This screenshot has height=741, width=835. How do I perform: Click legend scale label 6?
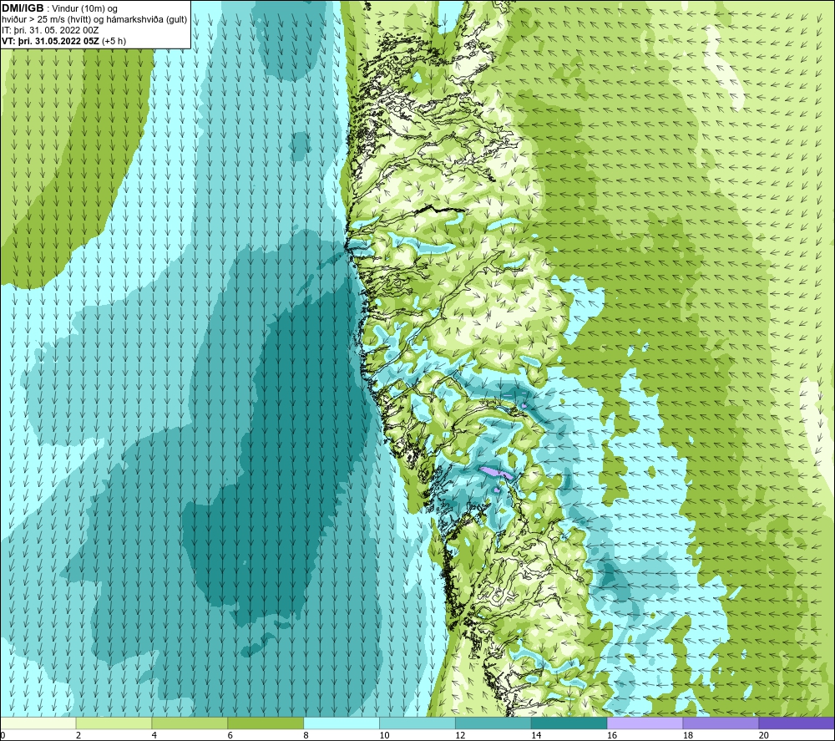point(230,735)
